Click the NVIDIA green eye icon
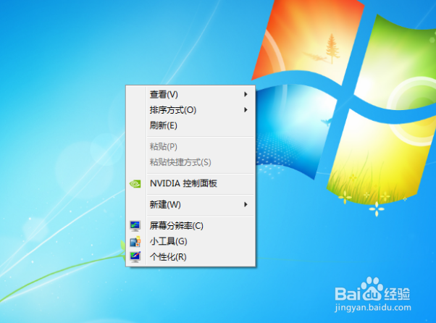The image size is (436, 323). click(x=135, y=184)
